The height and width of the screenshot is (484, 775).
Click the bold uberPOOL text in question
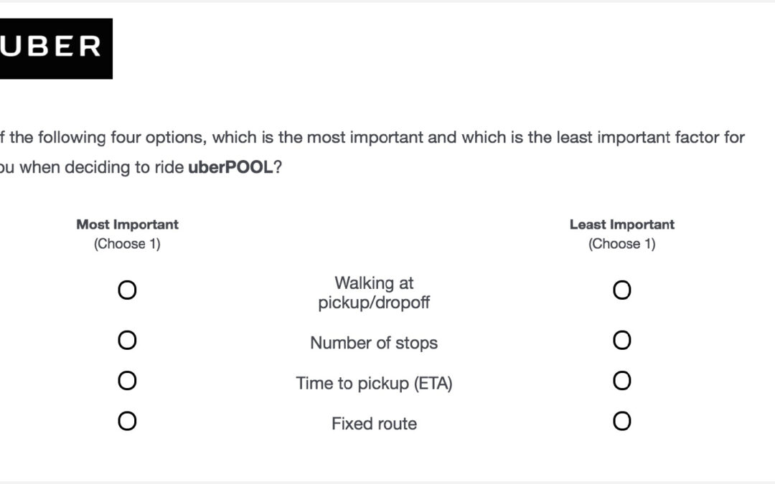point(230,167)
